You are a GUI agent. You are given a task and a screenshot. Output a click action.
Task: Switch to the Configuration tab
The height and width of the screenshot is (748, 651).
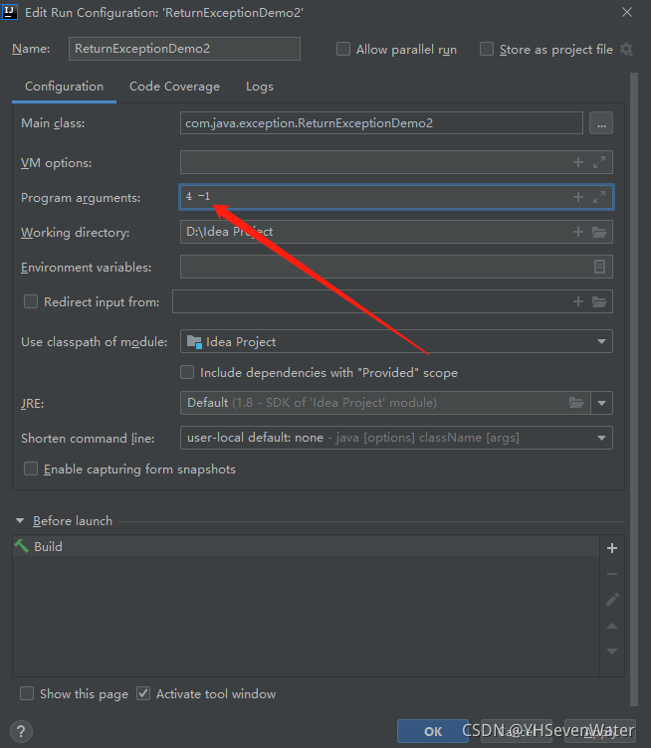coord(64,87)
